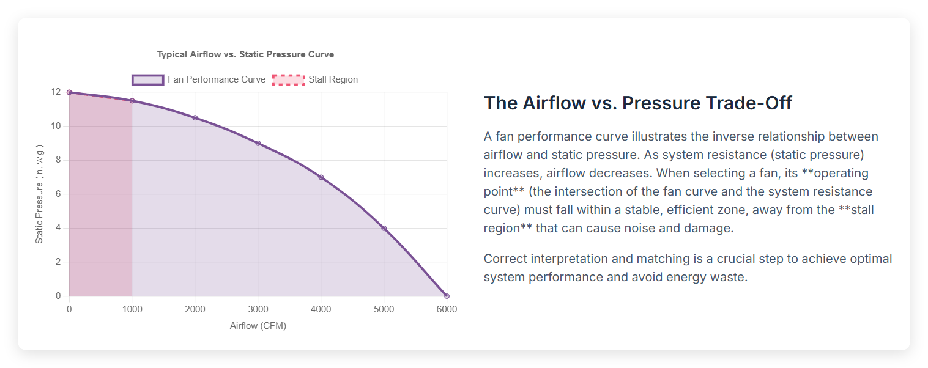
Task: Select the data point at 0 CFM
Action: click(69, 92)
